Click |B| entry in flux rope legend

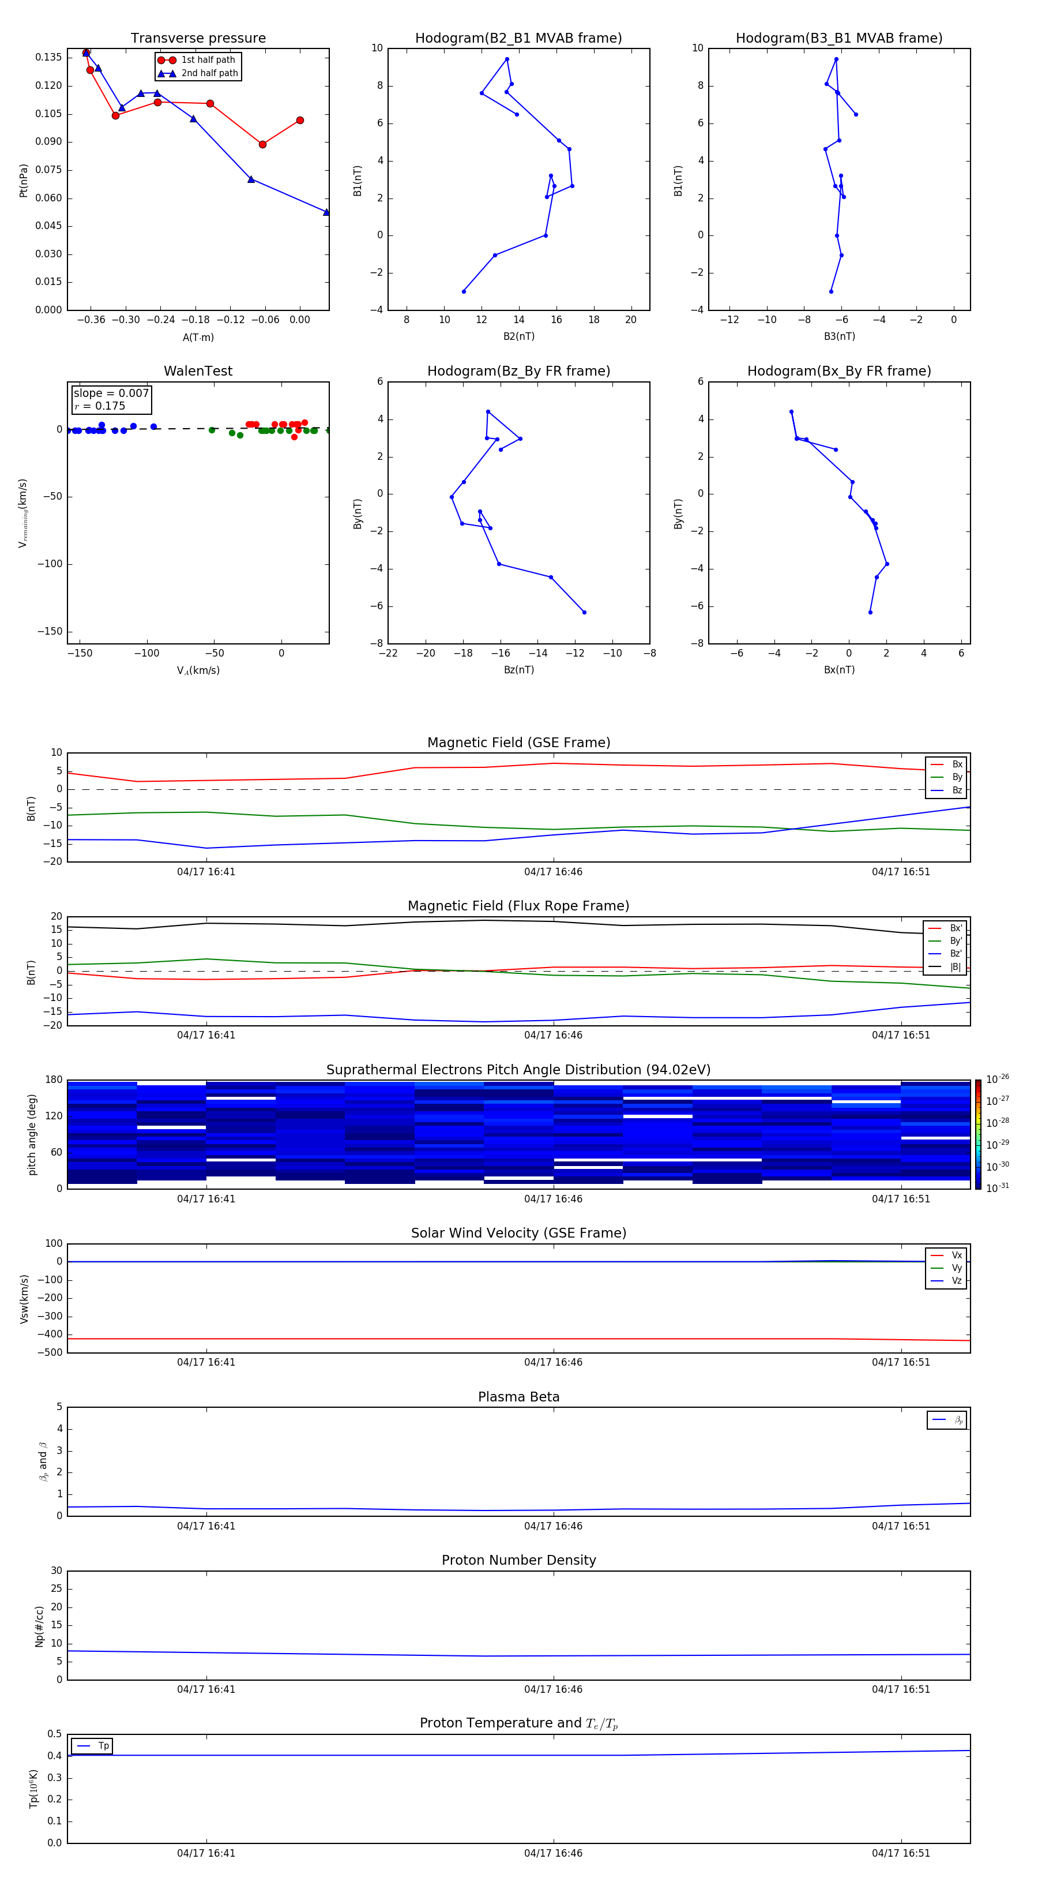pos(945,967)
